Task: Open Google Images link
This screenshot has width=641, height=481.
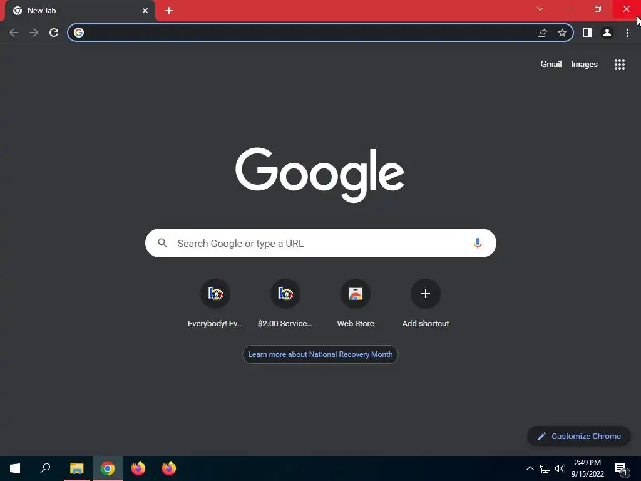Action: coord(584,65)
